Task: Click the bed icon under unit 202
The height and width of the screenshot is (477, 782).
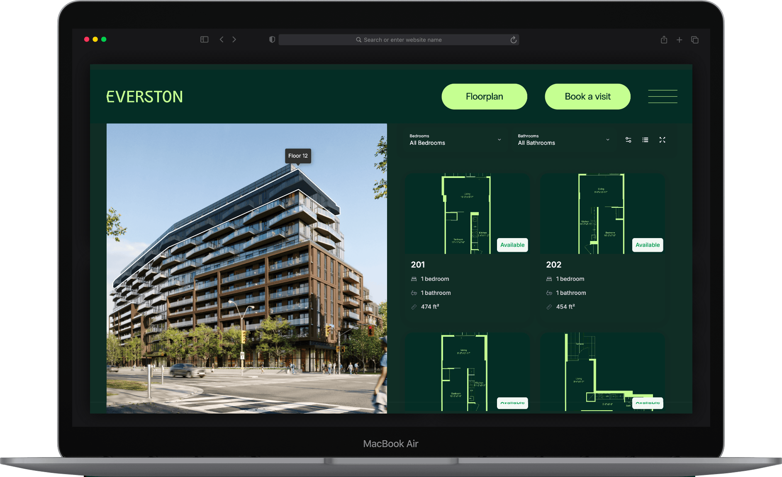Action: [x=549, y=279]
